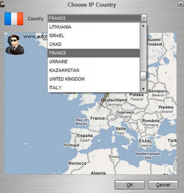
Task: Click the France label on the map
Action: 98,118
